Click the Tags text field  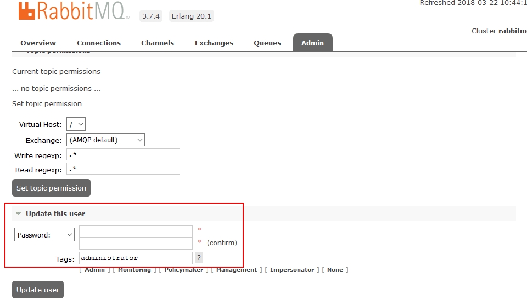[136, 258]
